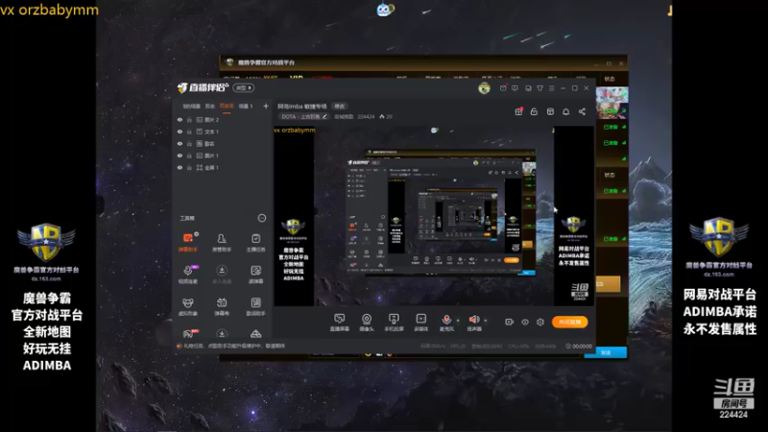This screenshot has height=432, width=768.
Task: Select 图片 2 source layer name
Action: [211, 119]
